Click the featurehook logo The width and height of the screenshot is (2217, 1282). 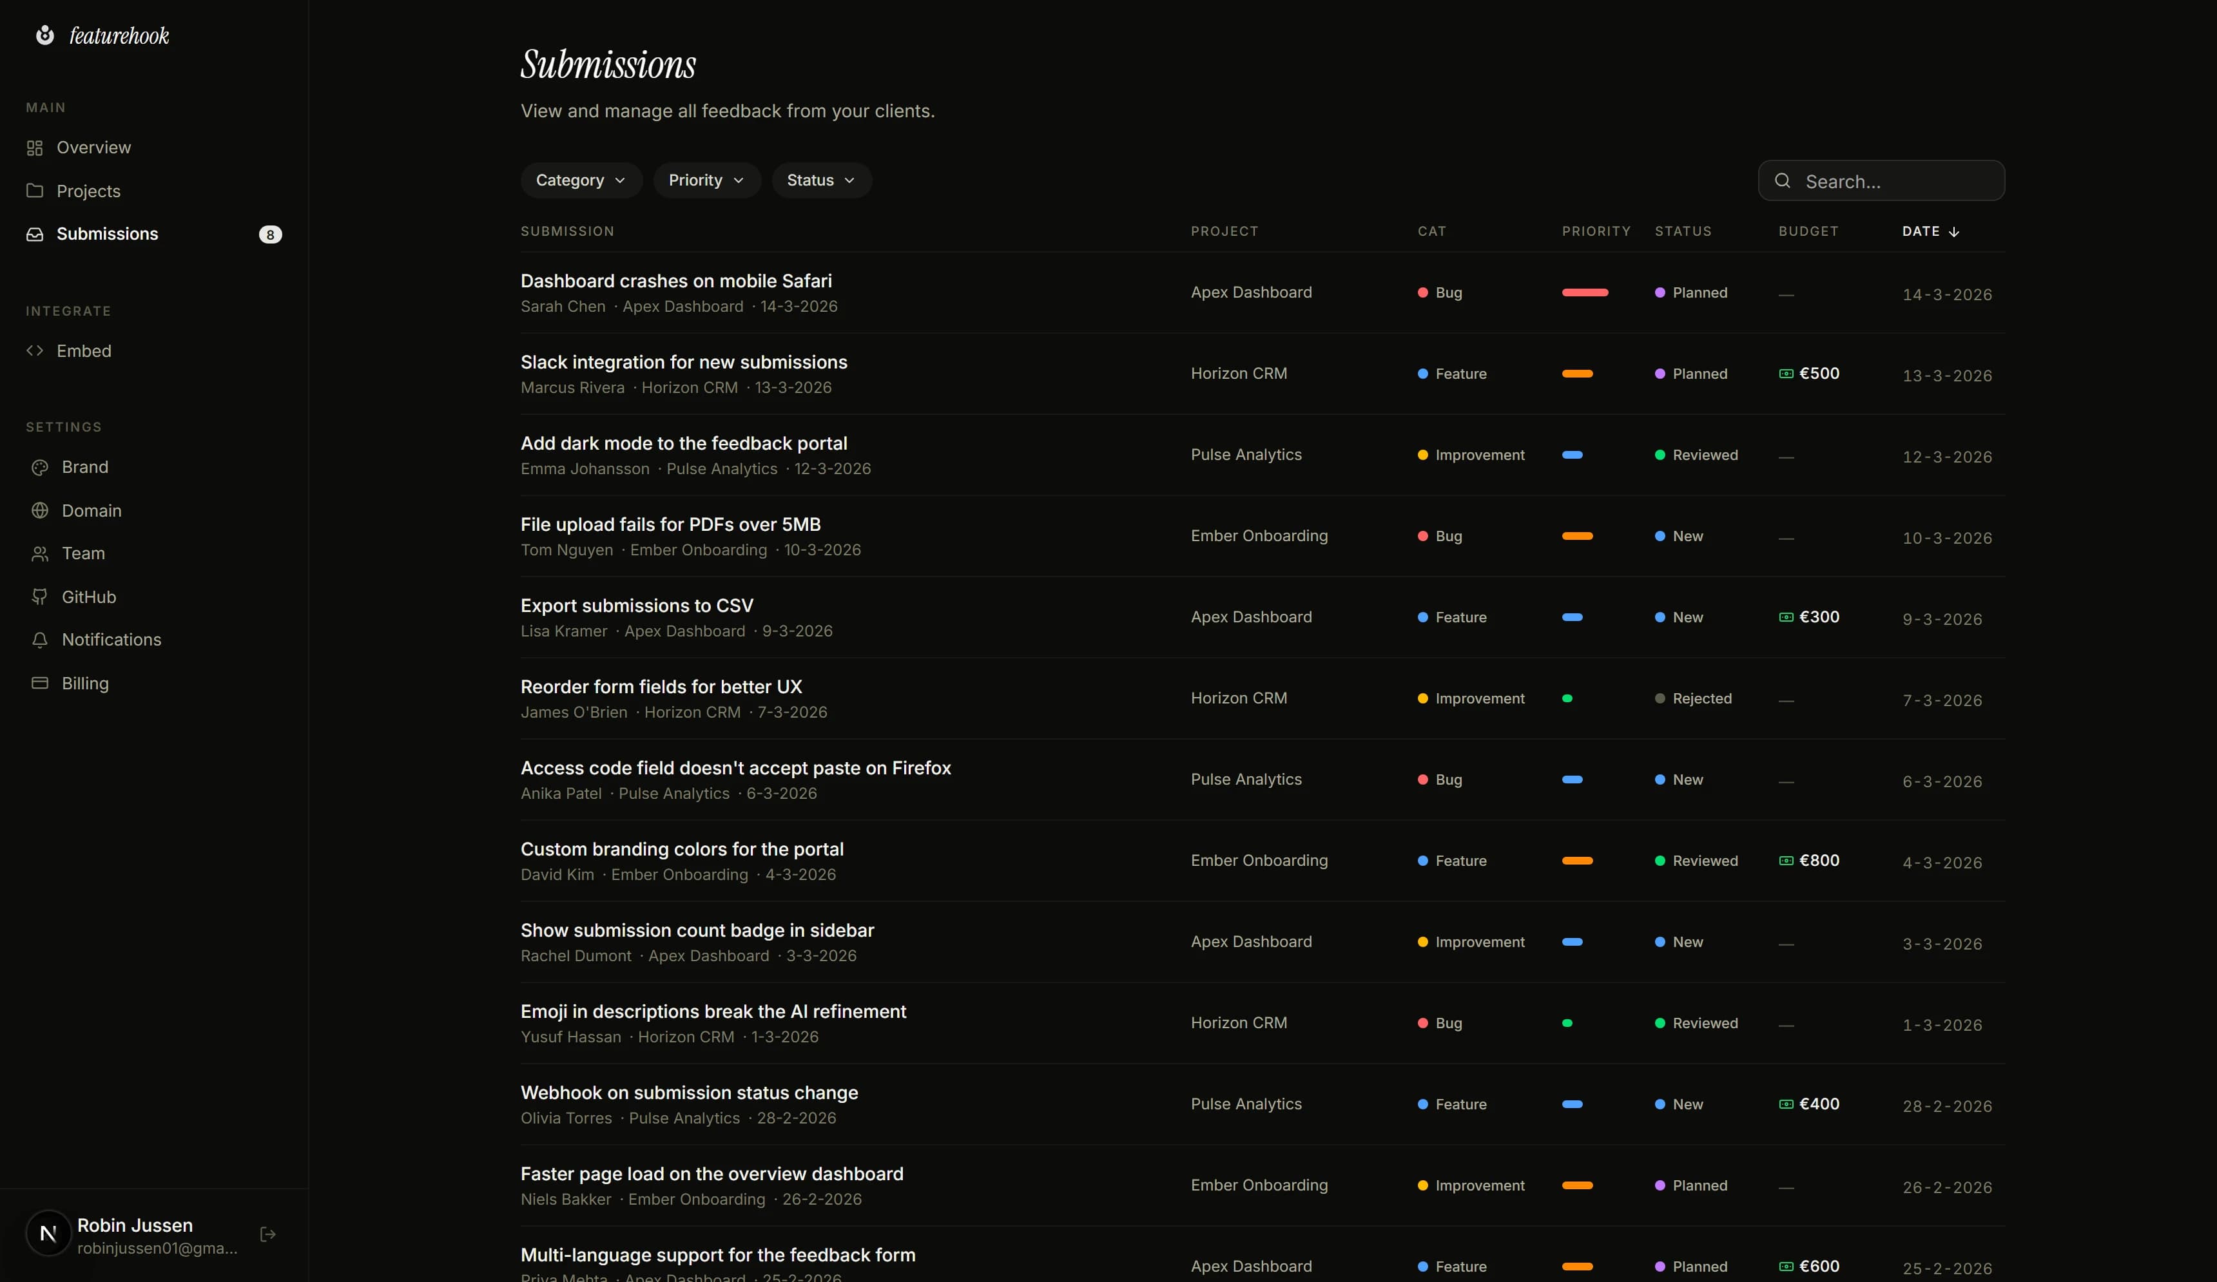[x=102, y=35]
